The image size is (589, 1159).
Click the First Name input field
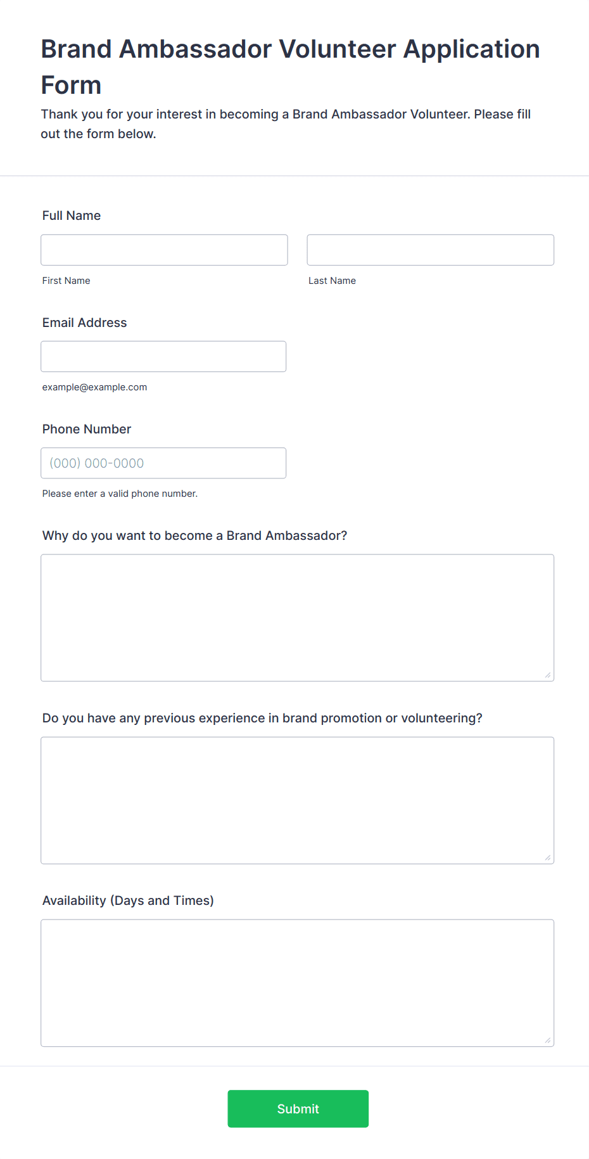point(164,250)
